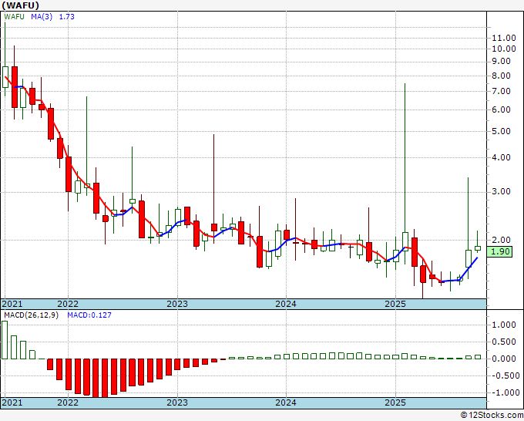Click the 0.000 MACD axis label

pos(504,359)
